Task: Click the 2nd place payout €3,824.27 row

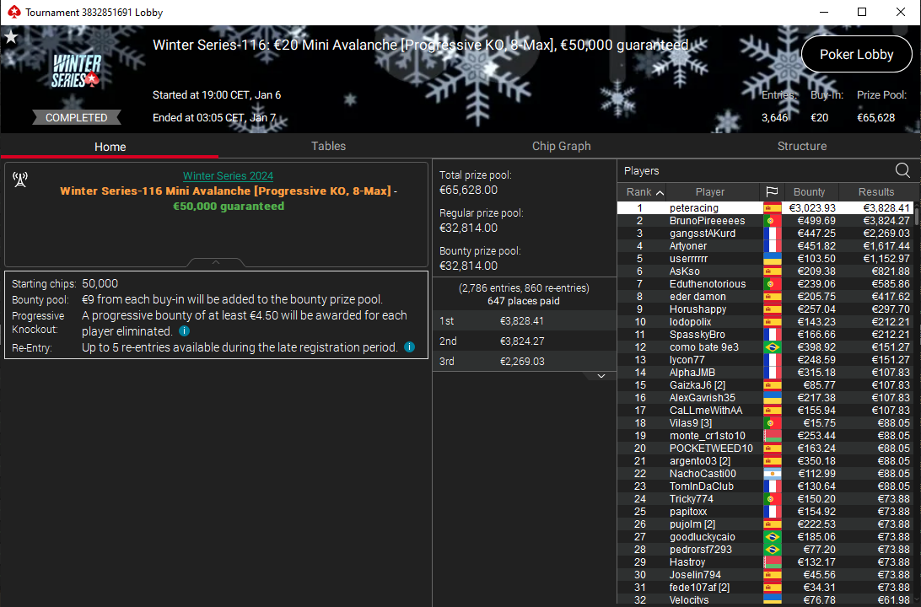Action: 524,341
